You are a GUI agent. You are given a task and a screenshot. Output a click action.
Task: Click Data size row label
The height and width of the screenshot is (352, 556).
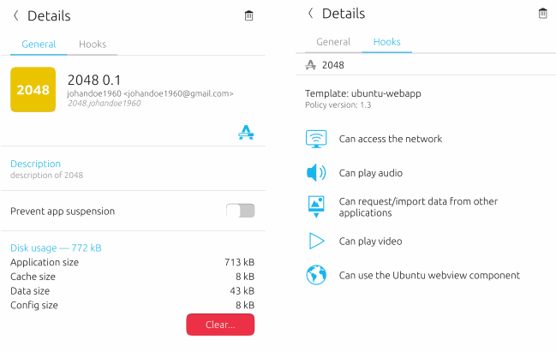pyautogui.click(x=30, y=291)
